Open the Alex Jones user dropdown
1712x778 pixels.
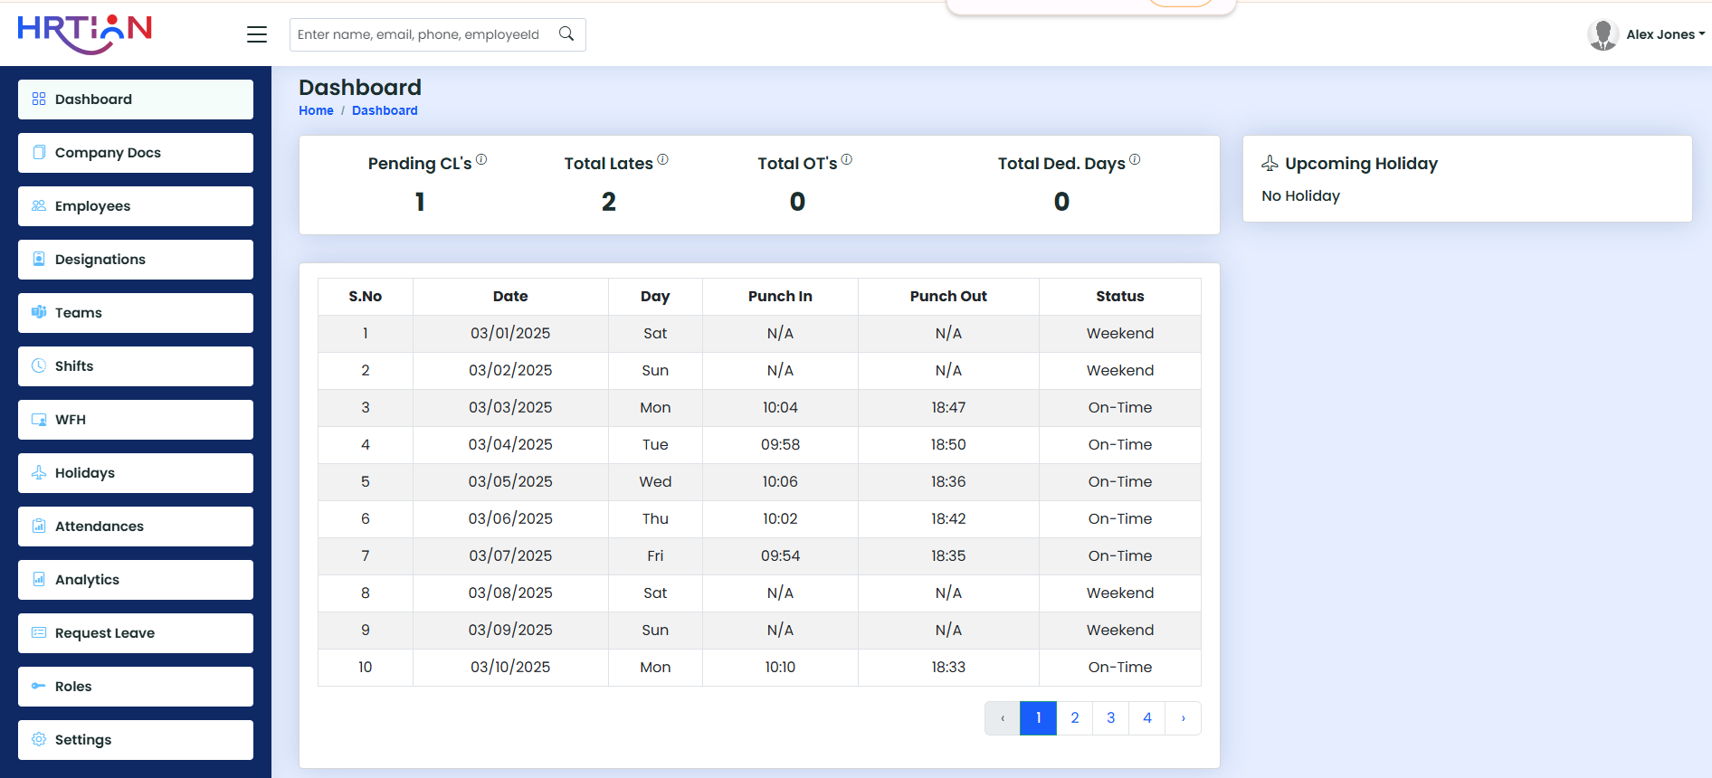coord(1665,34)
